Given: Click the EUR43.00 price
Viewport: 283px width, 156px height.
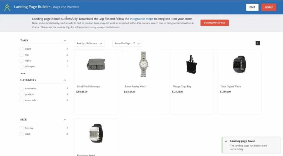Looking at the screenshot, I should pyautogui.click(x=130, y=92).
